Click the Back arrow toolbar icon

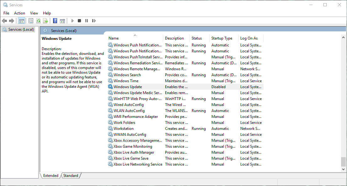coord(4,21)
